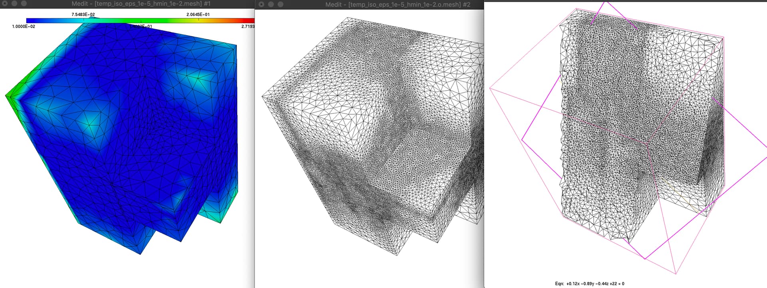Close the Medit #1 mesh window
This screenshot has width=767, height=288.
5,4
